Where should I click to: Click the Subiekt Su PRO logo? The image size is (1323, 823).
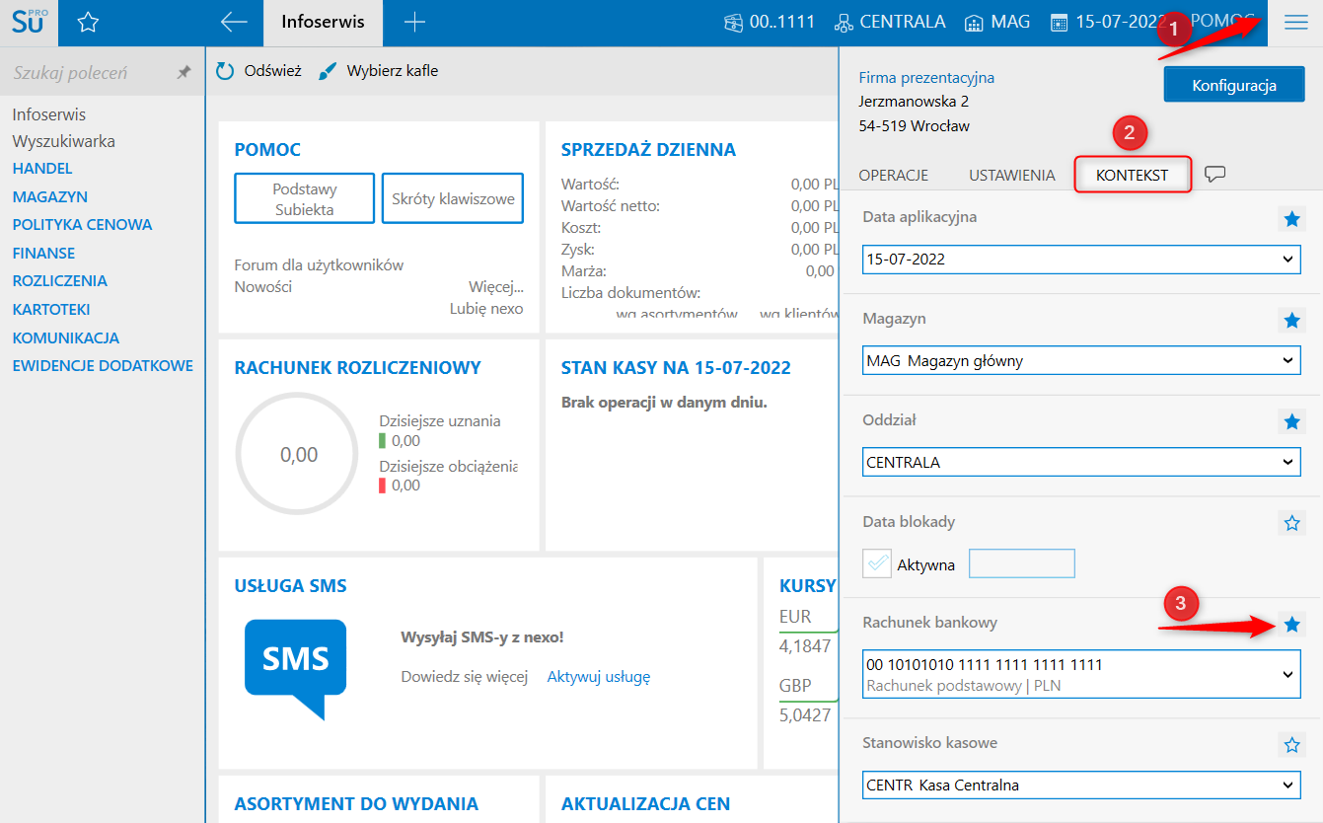click(x=29, y=22)
